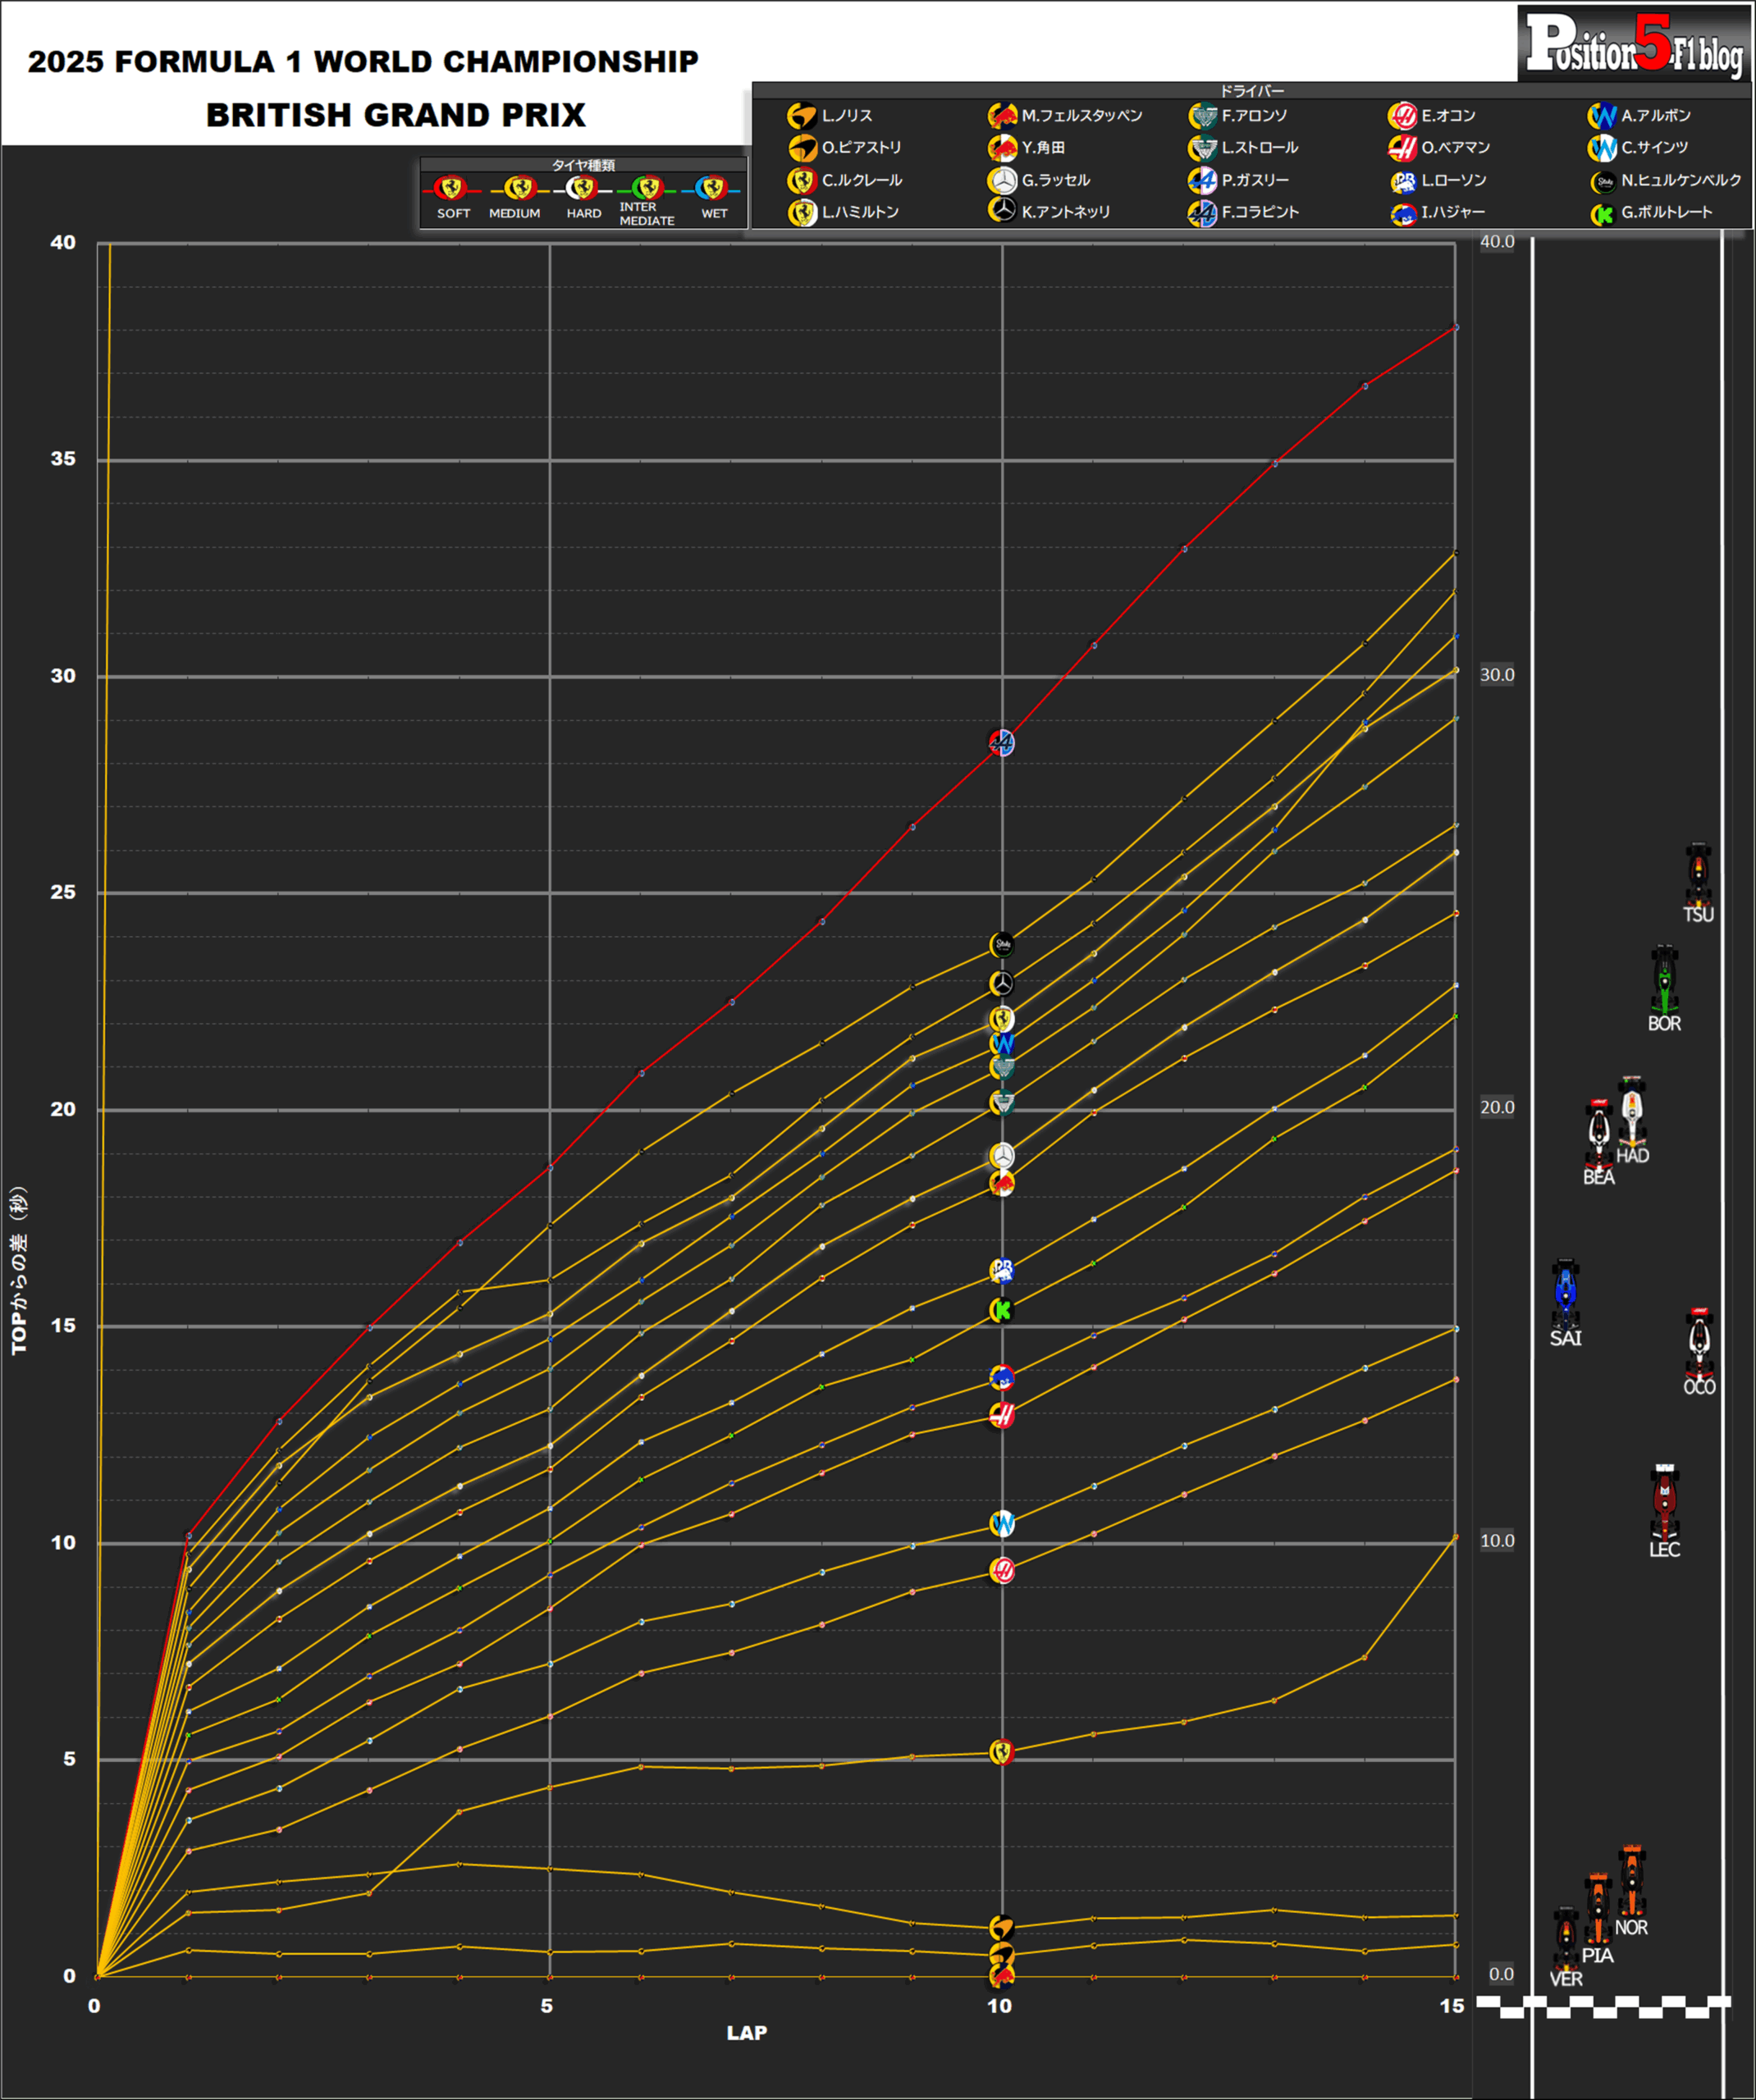Click the G.ラッセル Mercedes legend icon
Image resolution: width=1756 pixels, height=2100 pixels.
point(1002,181)
